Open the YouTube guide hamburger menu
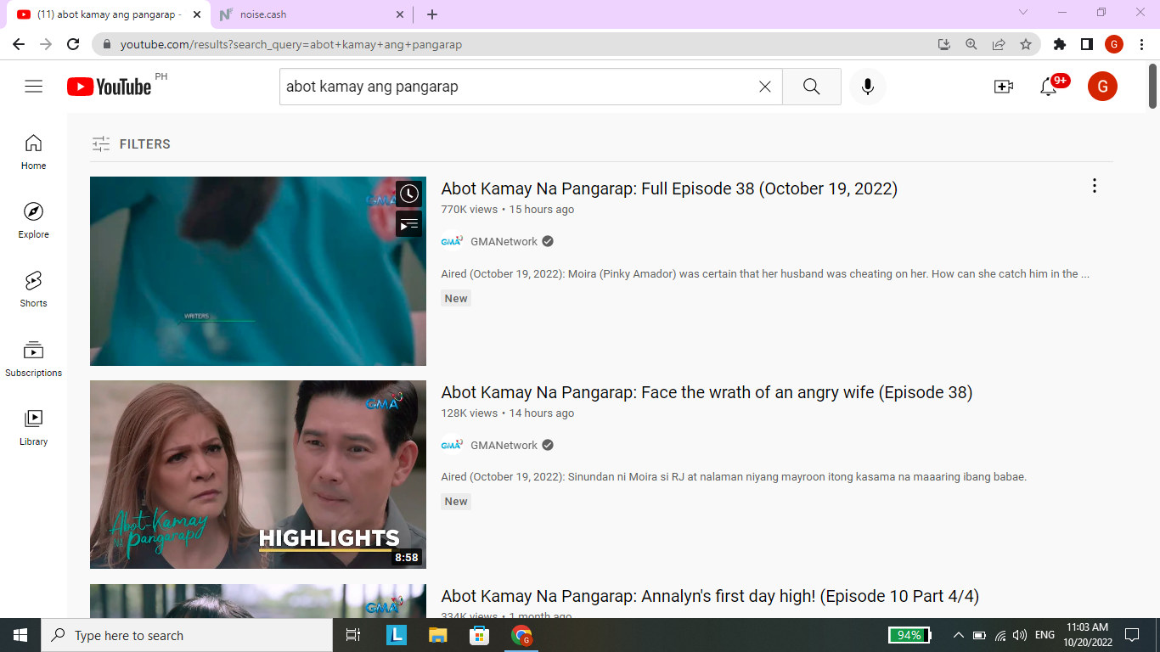This screenshot has height=652, width=1160. pyautogui.click(x=34, y=87)
